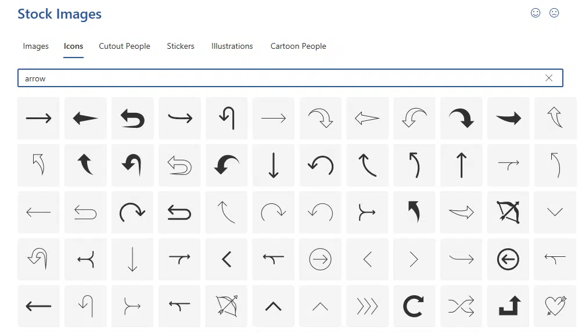
Task: Open the Icons tab
Action: (74, 46)
